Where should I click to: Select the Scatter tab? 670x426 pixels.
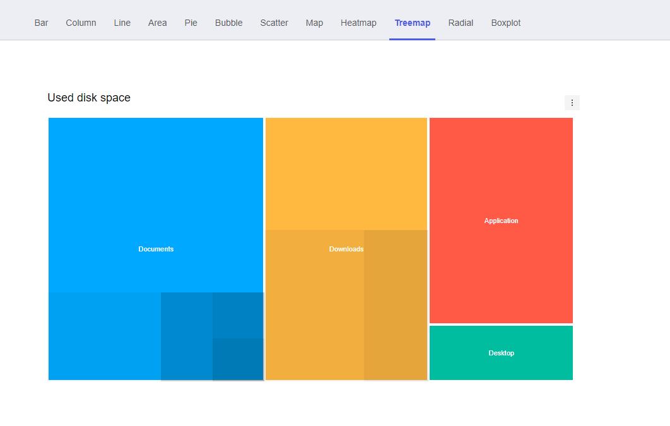click(x=274, y=23)
